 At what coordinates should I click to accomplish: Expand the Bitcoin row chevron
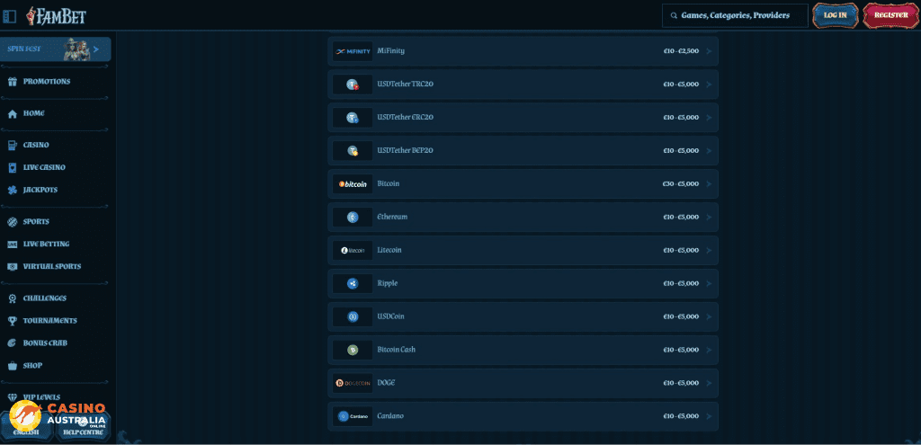709,183
